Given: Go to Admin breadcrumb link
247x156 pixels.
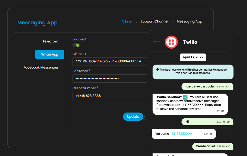Looking at the screenshot, I should tap(127, 21).
